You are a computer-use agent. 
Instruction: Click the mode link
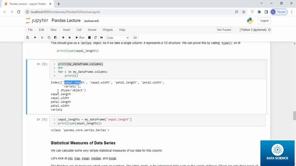(112, 158)
